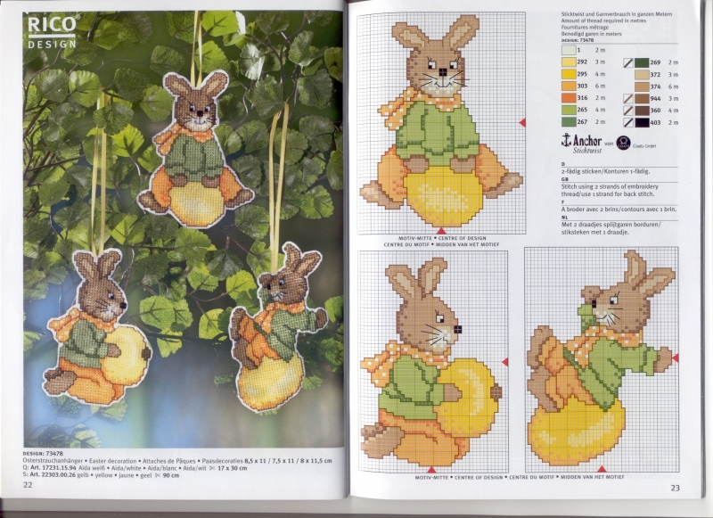The image size is (713, 518).
Task: Click the backstitch line symbol beside 944
Action: 628,98
